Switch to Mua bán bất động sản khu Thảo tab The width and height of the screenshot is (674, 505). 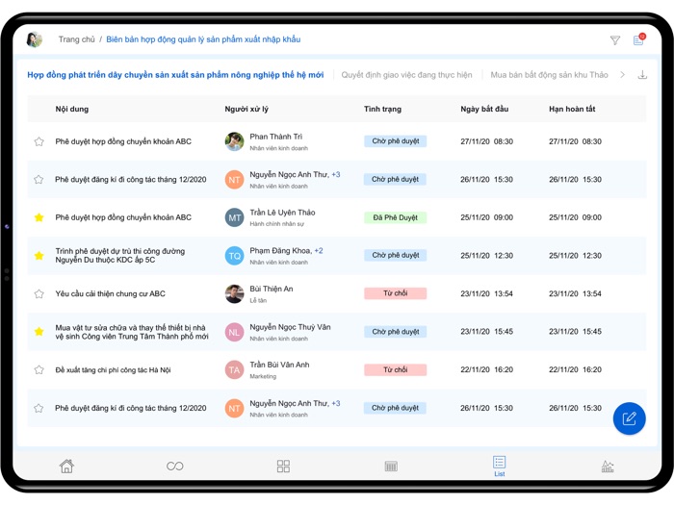tap(550, 75)
